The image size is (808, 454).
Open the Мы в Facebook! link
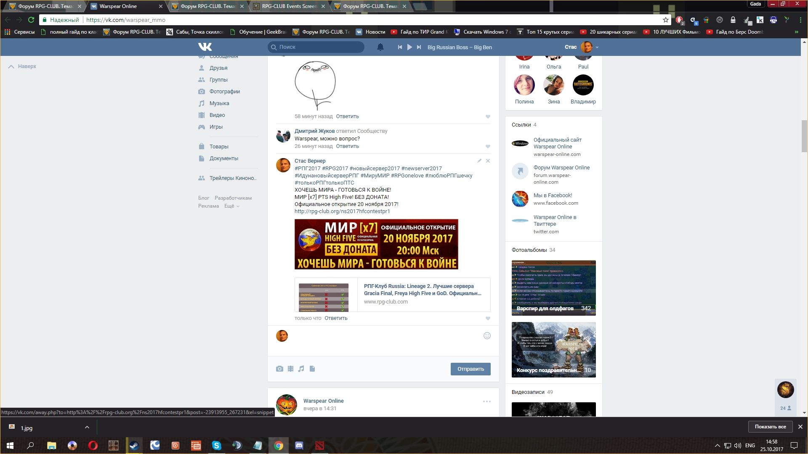tap(553, 195)
